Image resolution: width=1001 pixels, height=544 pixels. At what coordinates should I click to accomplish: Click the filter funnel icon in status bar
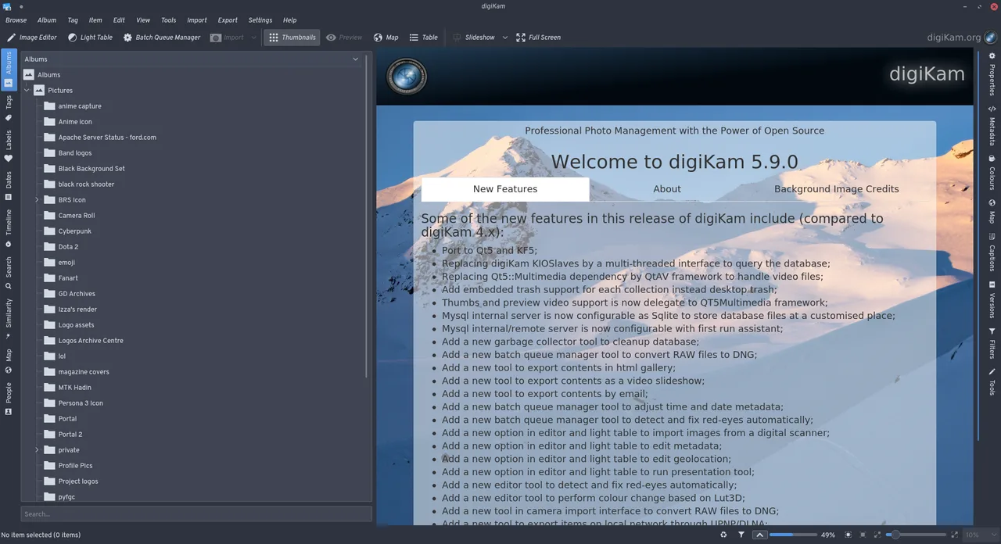coord(741,535)
